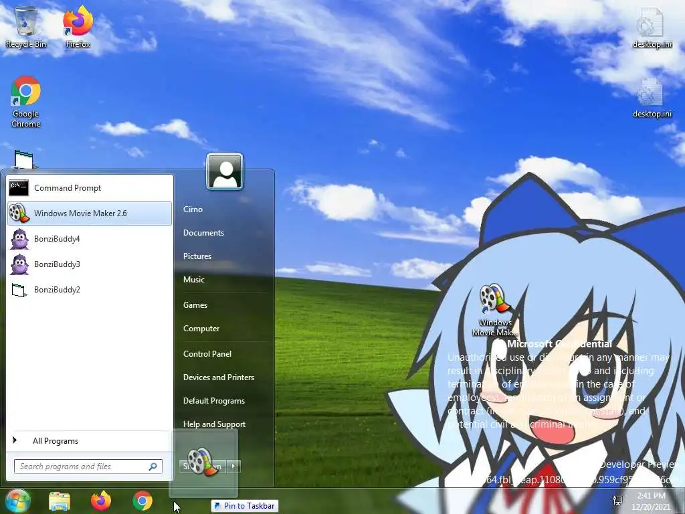Open File Explorer from the taskbar
The image size is (685, 514).
60,501
